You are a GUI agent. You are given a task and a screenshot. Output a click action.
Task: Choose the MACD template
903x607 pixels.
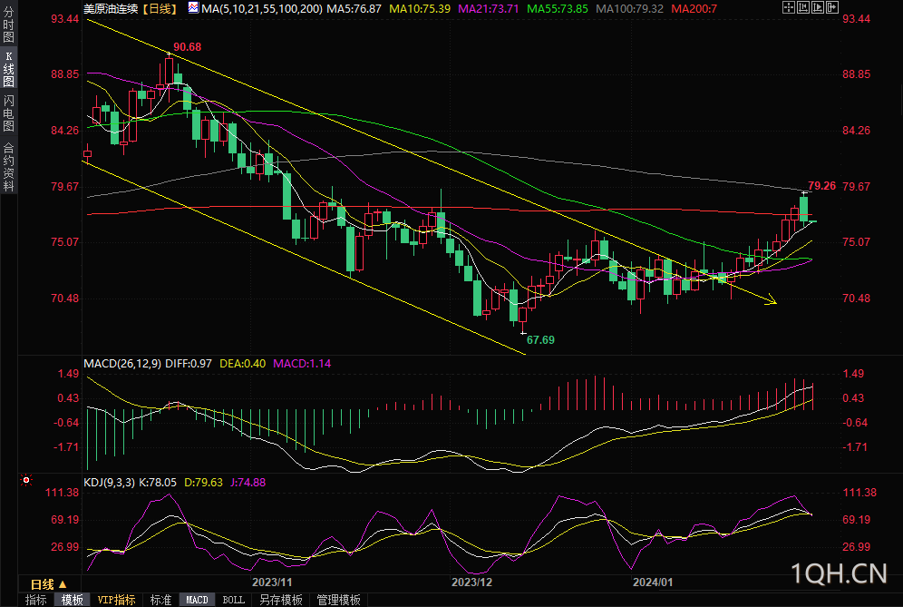[197, 600]
